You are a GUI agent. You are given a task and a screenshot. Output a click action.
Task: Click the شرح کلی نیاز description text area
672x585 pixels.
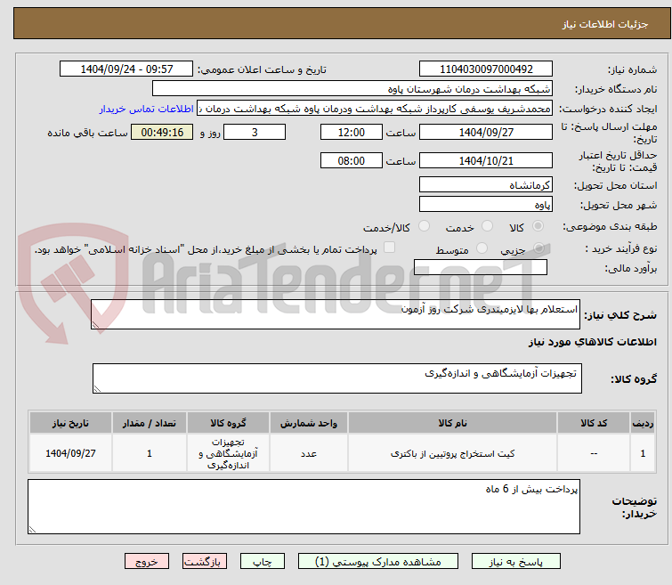[x=336, y=314]
